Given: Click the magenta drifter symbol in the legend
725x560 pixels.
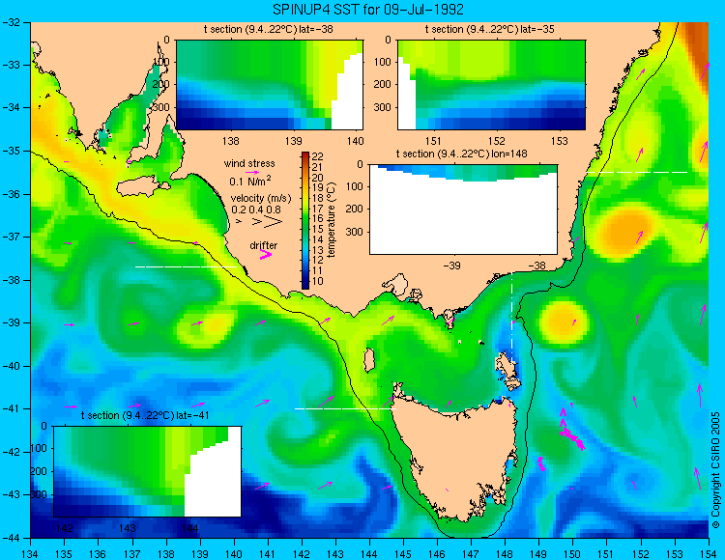Looking at the screenshot, I should click(266, 254).
